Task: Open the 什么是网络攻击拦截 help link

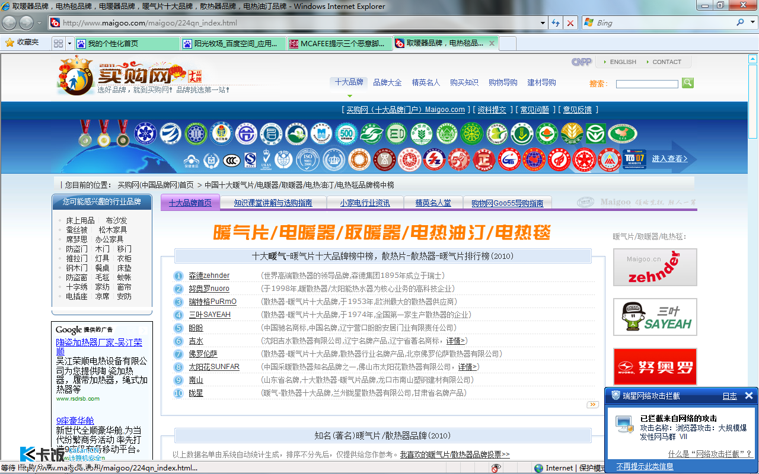Action: point(710,454)
